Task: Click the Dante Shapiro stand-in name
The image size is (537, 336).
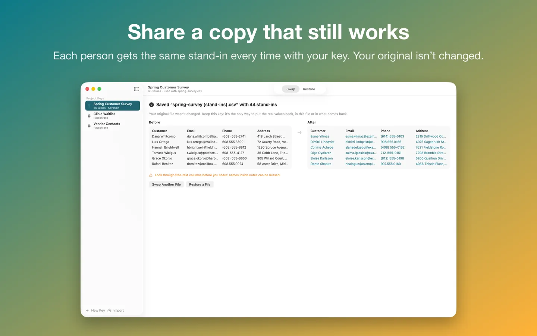Action: (x=321, y=164)
